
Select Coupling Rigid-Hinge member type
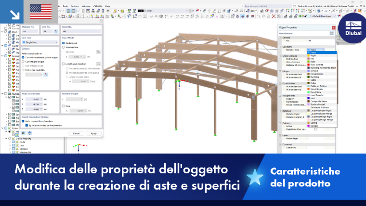[x=322, y=114]
